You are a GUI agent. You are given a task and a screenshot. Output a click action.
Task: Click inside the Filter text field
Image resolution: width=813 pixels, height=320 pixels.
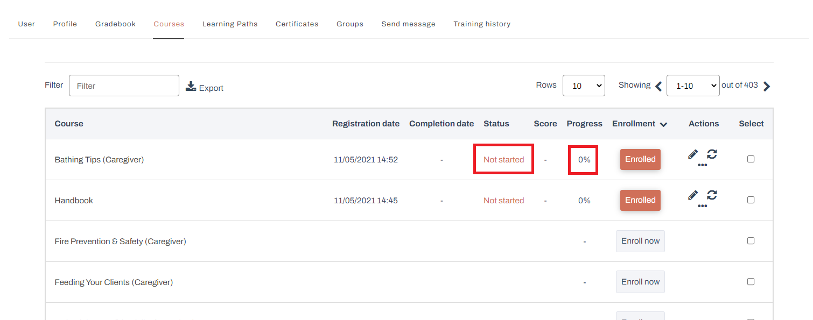124,85
